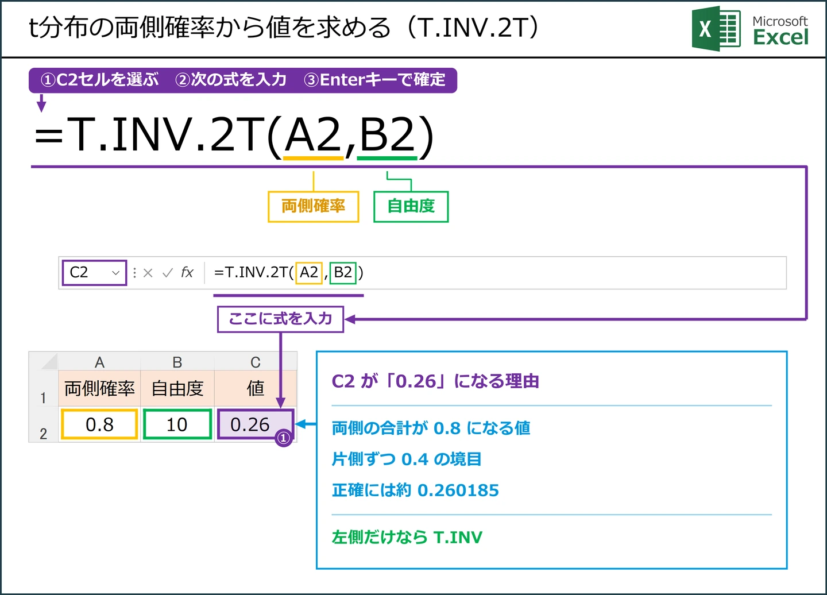Image resolution: width=827 pixels, height=595 pixels.
Task: Click the purple ここに式を入力 label
Action: [280, 319]
